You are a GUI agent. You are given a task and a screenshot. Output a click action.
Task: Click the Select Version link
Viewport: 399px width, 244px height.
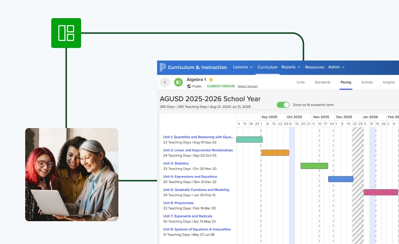248,86
